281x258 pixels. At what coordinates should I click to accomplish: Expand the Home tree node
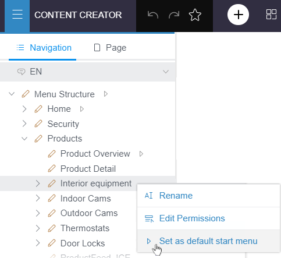coord(24,109)
